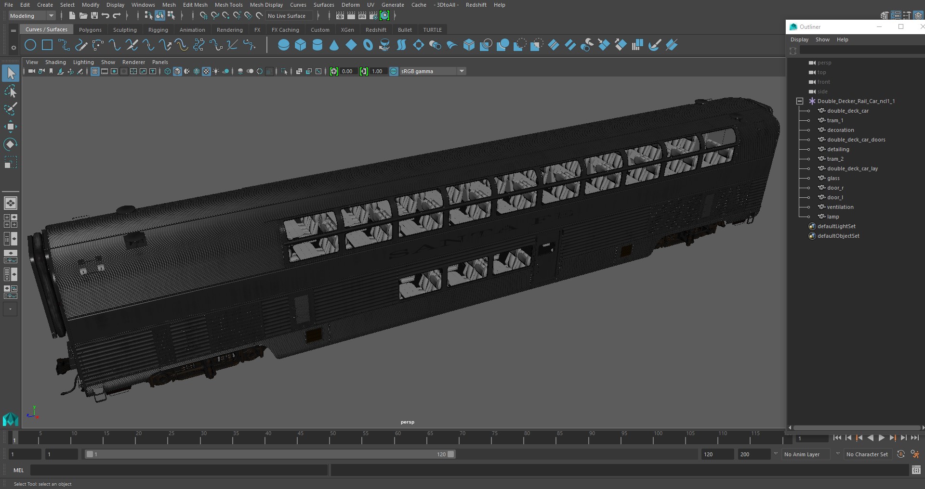
Task: Toggle textured display in viewport
Action: 206,71
